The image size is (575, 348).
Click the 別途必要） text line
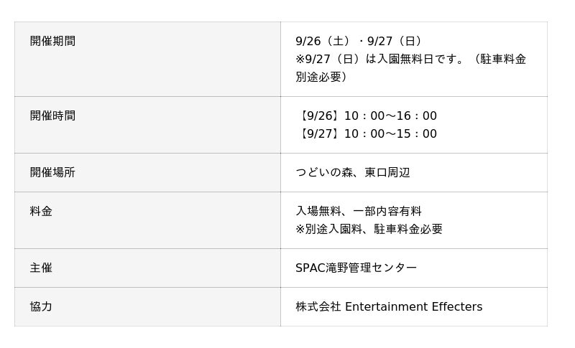click(321, 77)
